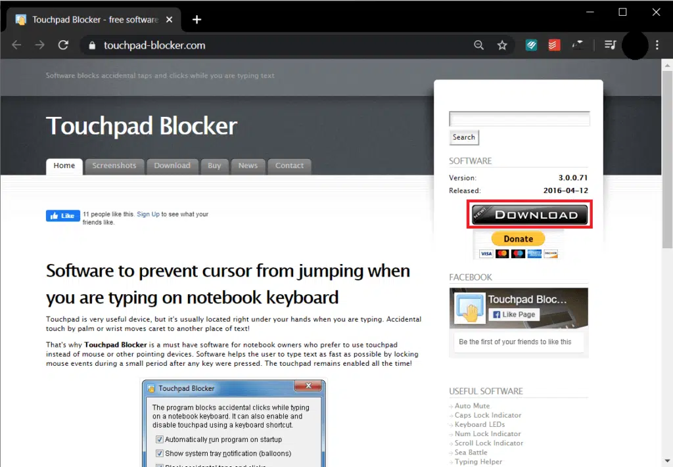The width and height of the screenshot is (673, 467).
Task: Open the Home tab
Action: (x=64, y=166)
